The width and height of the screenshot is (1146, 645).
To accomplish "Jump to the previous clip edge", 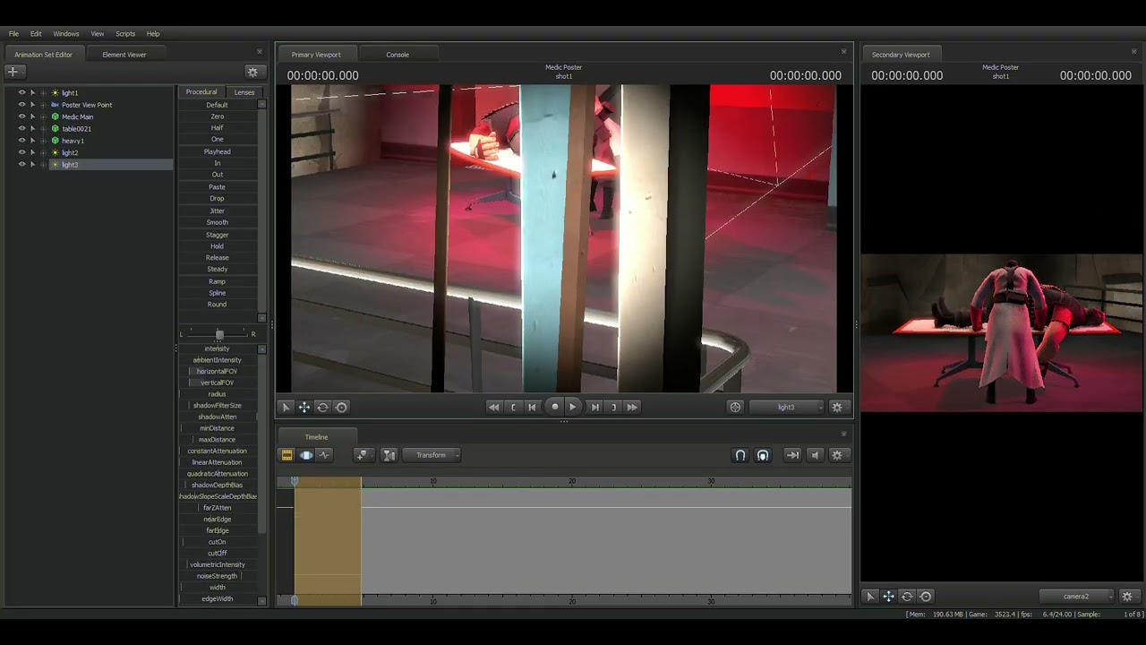I will click(513, 407).
